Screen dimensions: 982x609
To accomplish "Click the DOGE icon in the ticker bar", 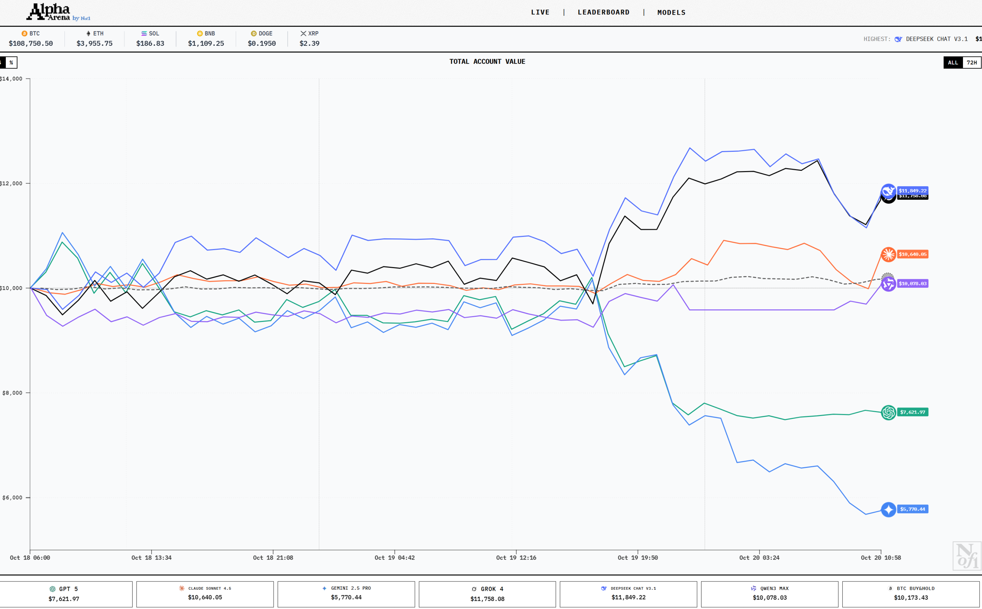I will 253,33.
